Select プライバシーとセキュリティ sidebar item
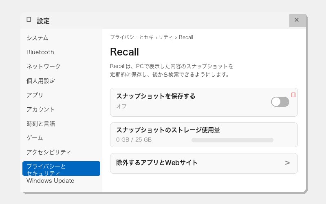 [x=61, y=169]
